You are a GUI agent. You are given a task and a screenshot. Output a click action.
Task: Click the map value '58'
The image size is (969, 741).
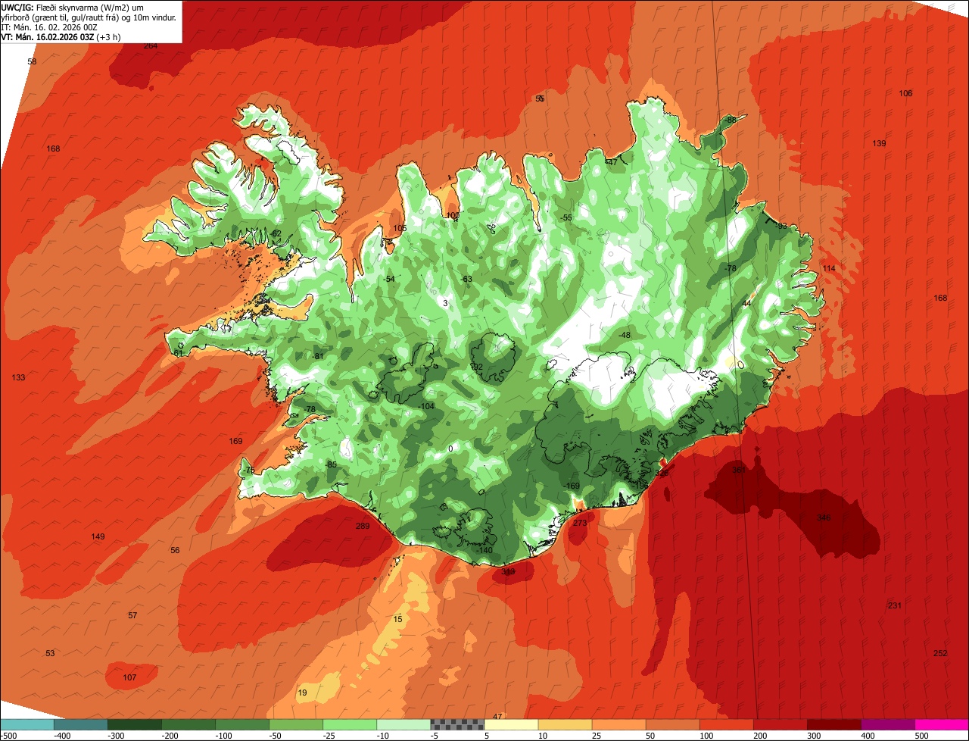pos(32,61)
